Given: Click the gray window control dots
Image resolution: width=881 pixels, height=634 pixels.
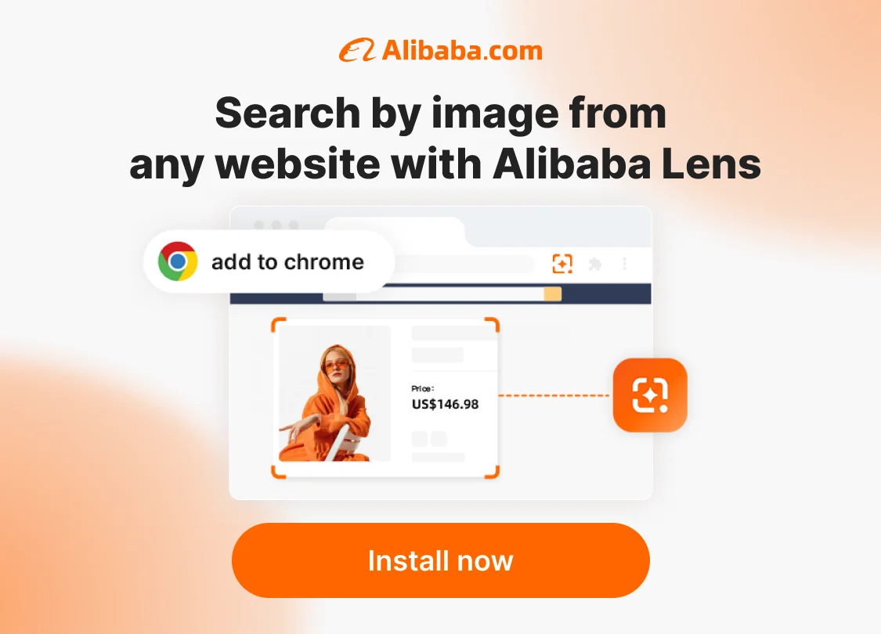Looking at the screenshot, I should (276, 225).
